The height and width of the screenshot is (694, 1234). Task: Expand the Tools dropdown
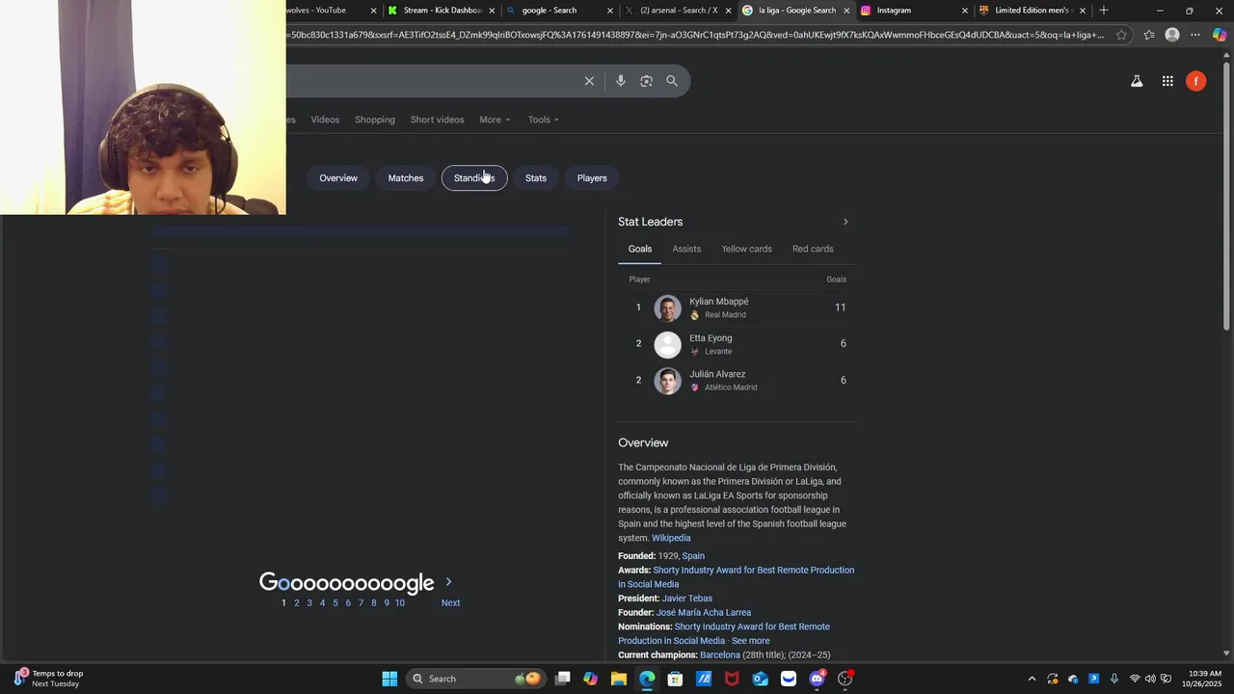click(543, 120)
